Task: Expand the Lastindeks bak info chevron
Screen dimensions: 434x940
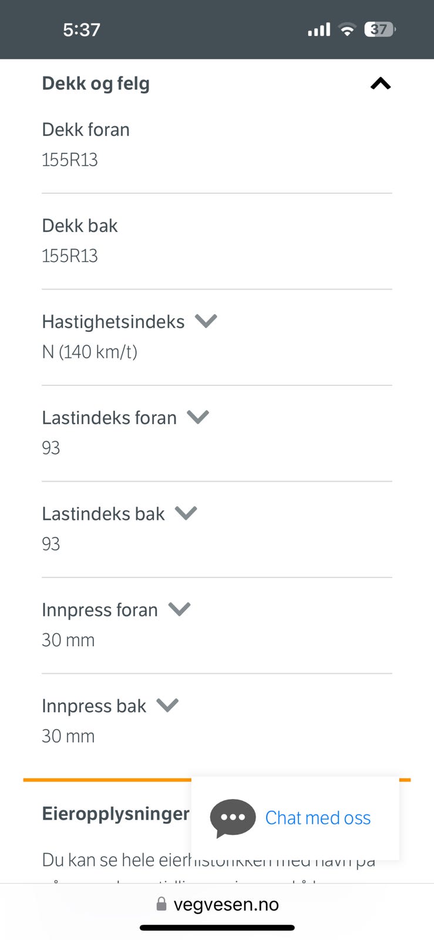Action: click(186, 513)
